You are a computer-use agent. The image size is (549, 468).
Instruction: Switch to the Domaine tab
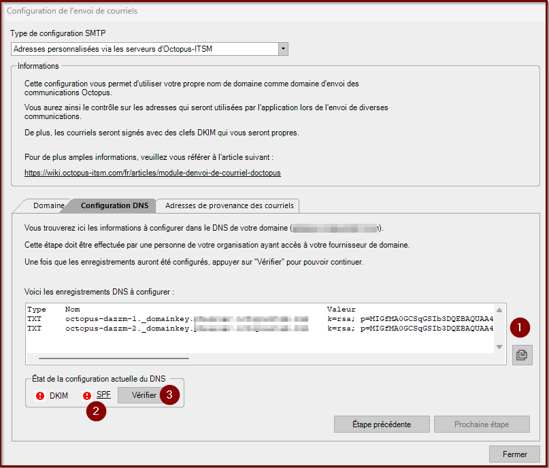[x=49, y=205]
